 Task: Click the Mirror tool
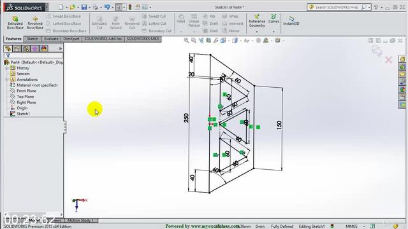(231, 31)
